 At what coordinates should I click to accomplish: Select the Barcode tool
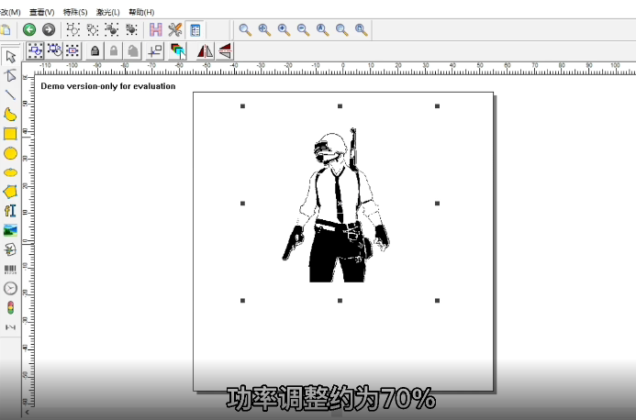[x=10, y=270]
